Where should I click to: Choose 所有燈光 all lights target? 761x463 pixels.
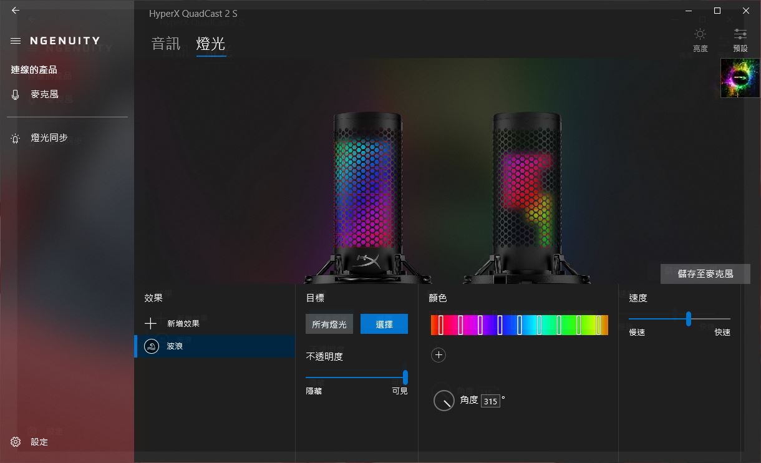click(x=329, y=324)
